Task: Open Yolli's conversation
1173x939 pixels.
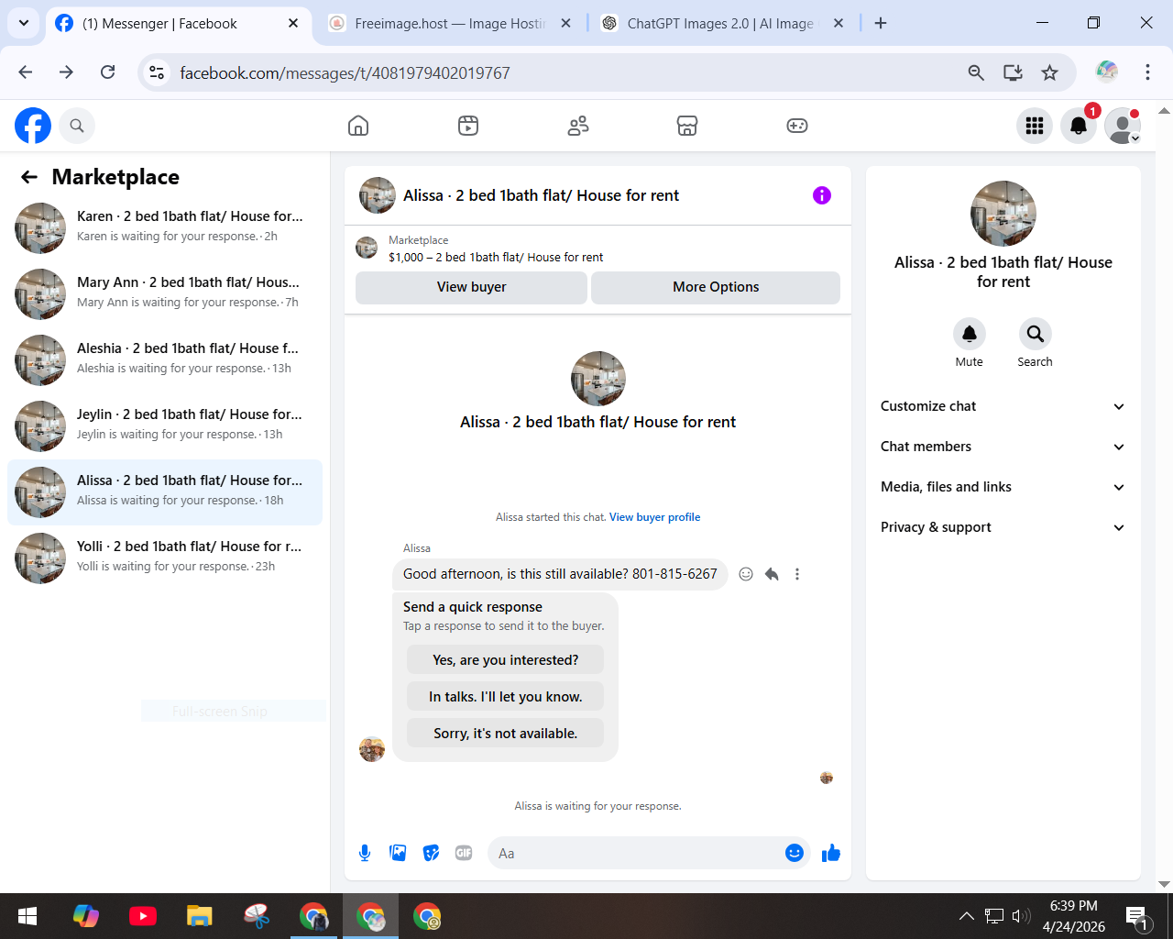Action: click(165, 558)
